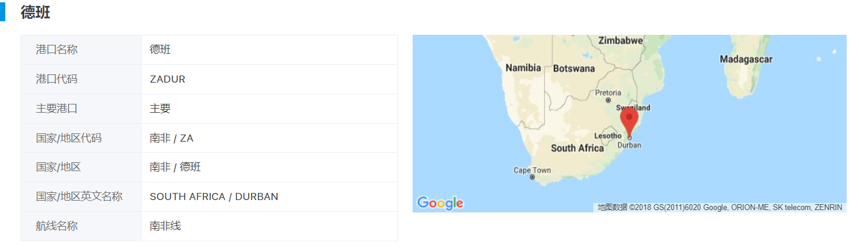This screenshot has height=249, width=859.
Task: Click the Pretoria capital dot marker
Action: point(608,100)
